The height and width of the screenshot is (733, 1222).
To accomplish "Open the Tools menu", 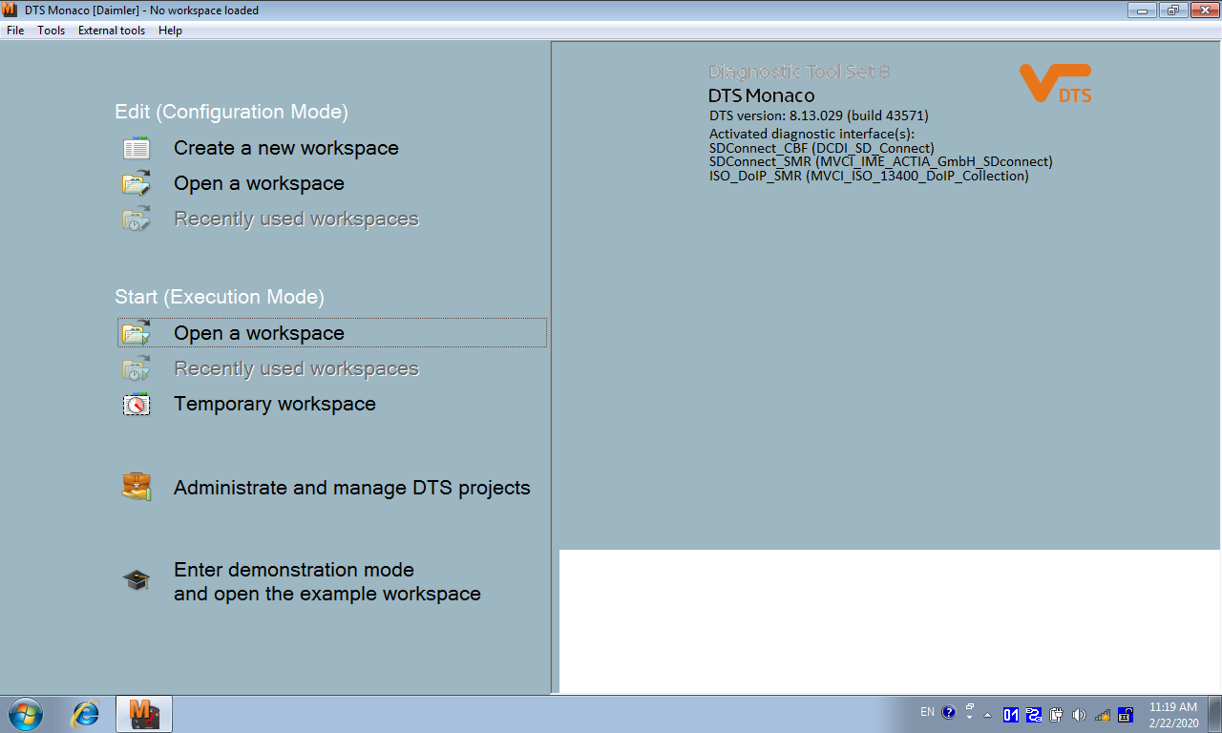I will coord(52,31).
